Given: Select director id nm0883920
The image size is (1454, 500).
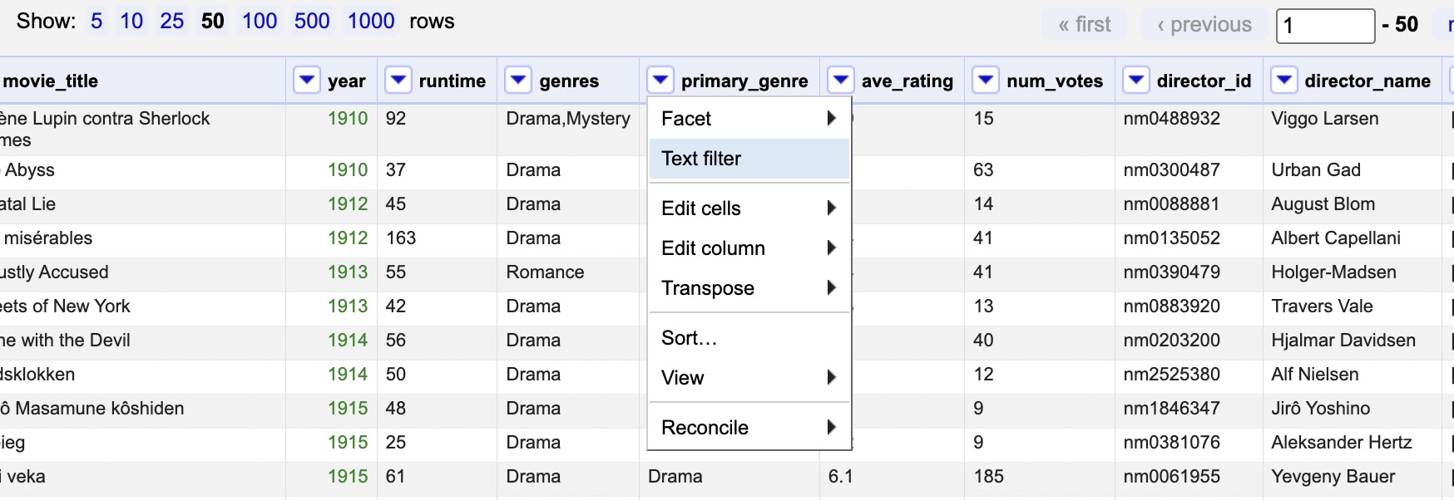Looking at the screenshot, I should [1171, 306].
